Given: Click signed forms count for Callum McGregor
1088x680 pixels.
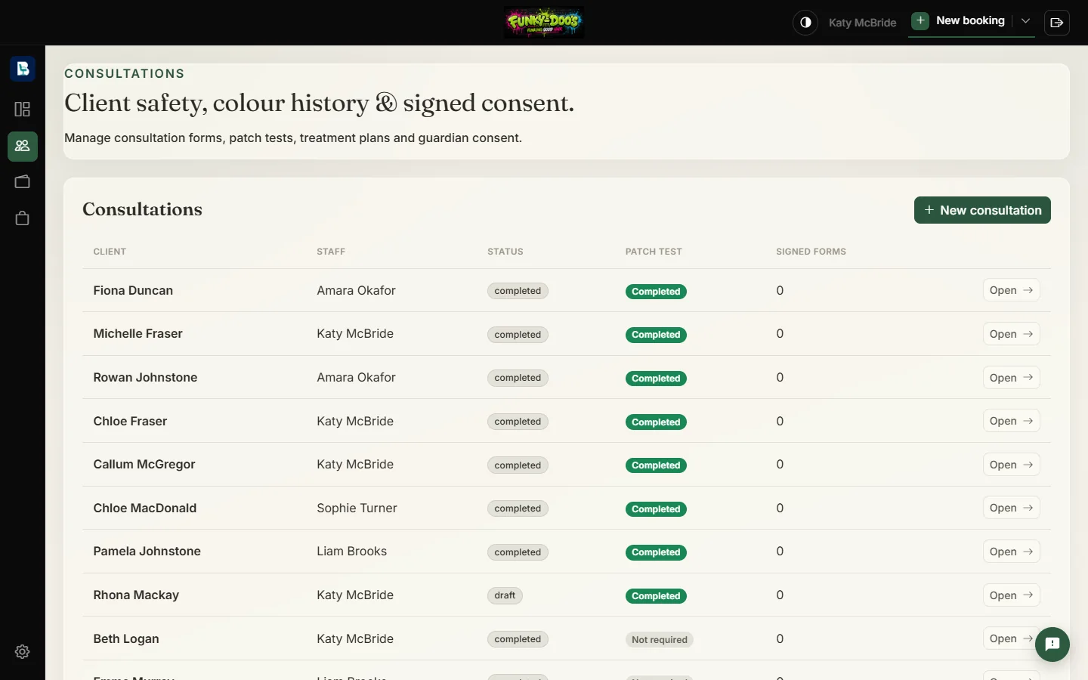Looking at the screenshot, I should click(x=780, y=465).
